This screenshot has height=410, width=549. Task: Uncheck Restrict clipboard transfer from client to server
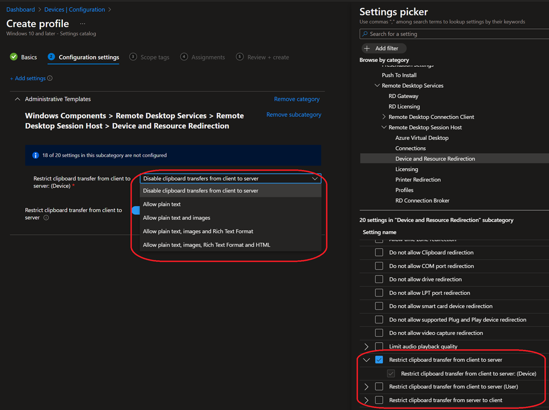(379, 360)
